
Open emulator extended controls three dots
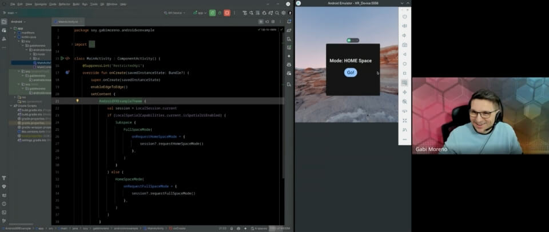pyautogui.click(x=404, y=139)
